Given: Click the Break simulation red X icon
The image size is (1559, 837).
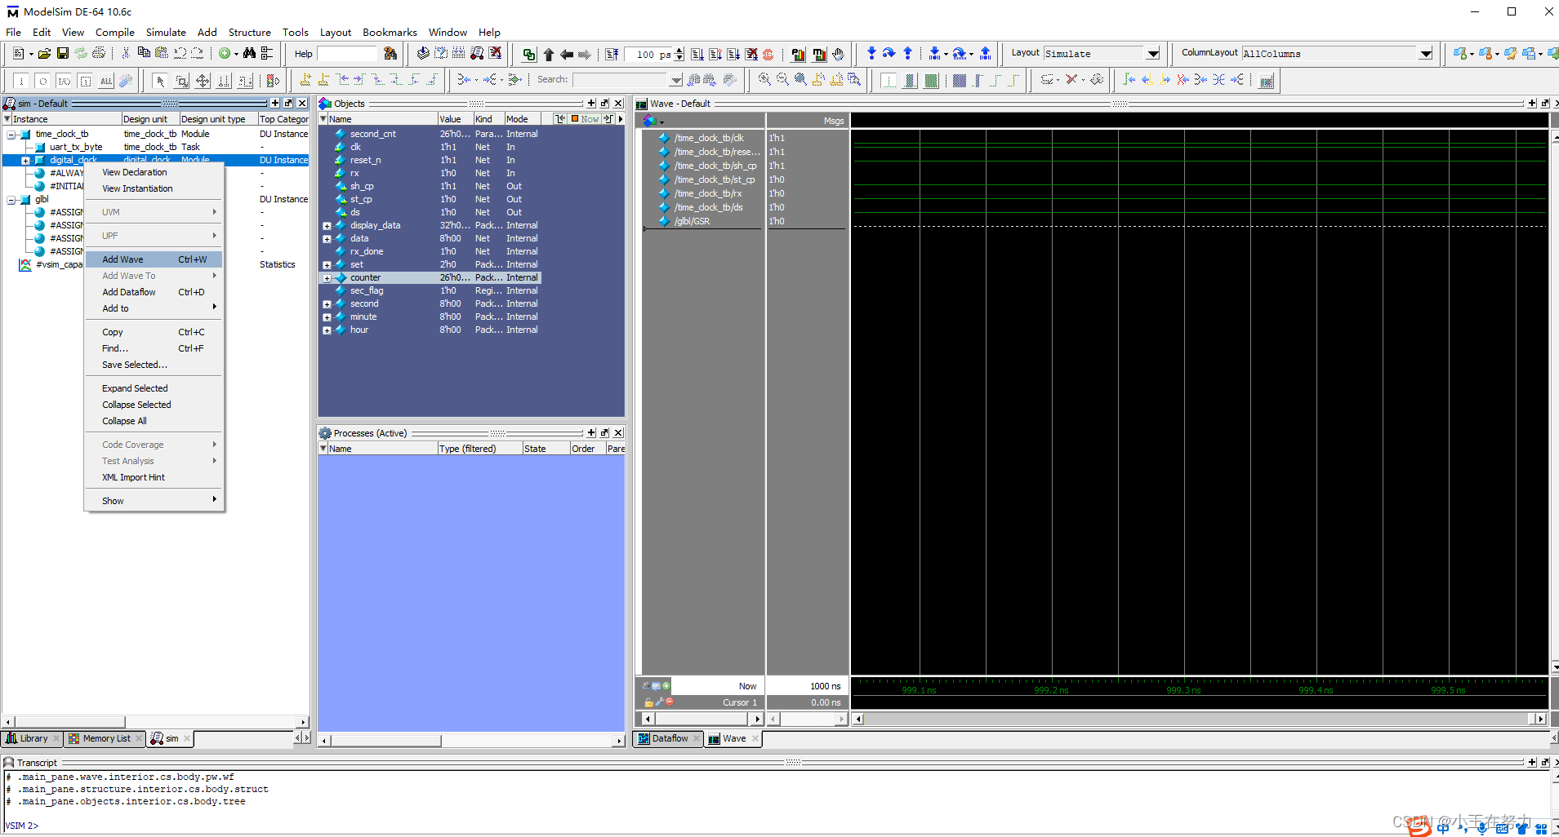Looking at the screenshot, I should point(751,55).
